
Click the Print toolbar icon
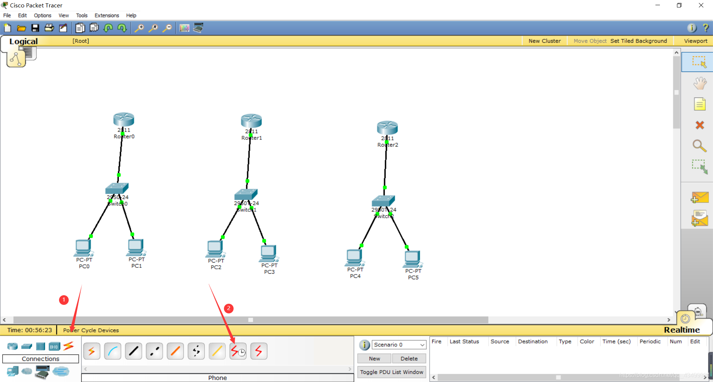click(x=49, y=28)
